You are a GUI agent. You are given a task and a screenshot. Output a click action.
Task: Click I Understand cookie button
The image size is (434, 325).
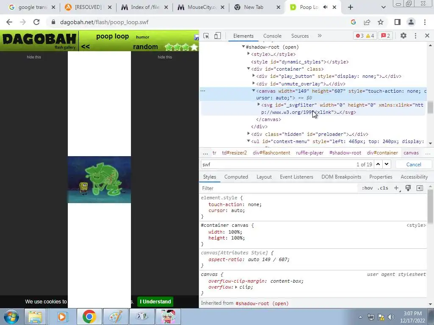(x=155, y=301)
